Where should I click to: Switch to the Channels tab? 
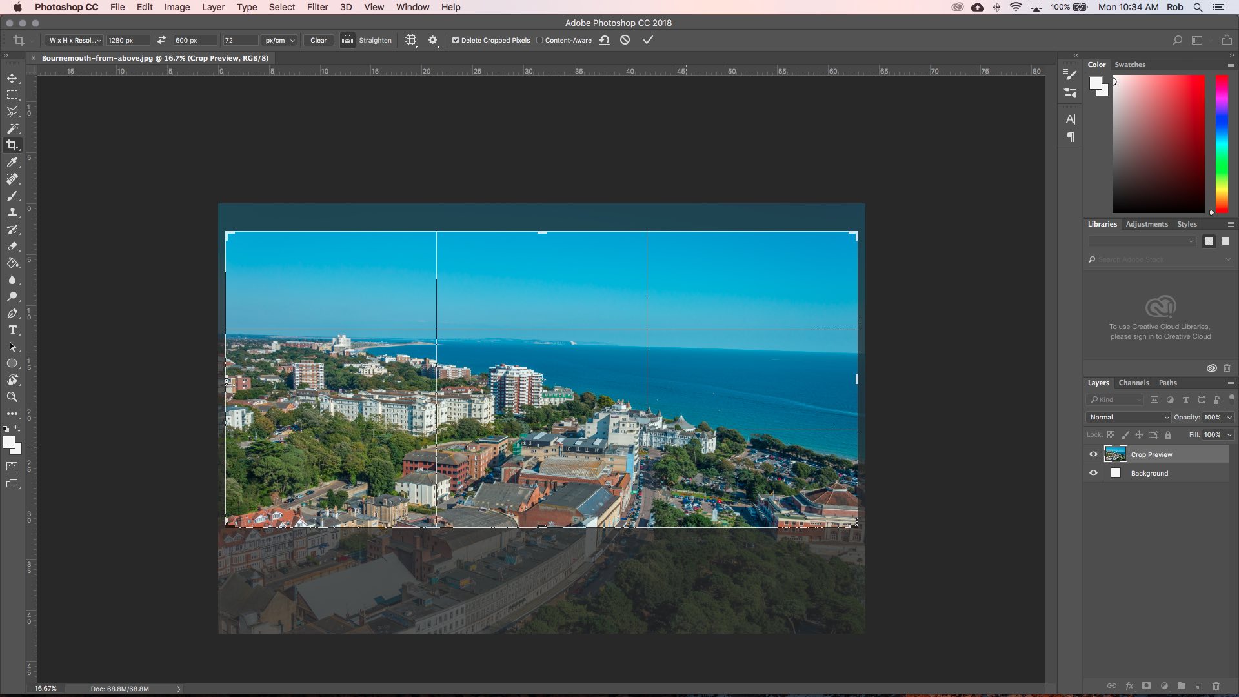pos(1134,383)
